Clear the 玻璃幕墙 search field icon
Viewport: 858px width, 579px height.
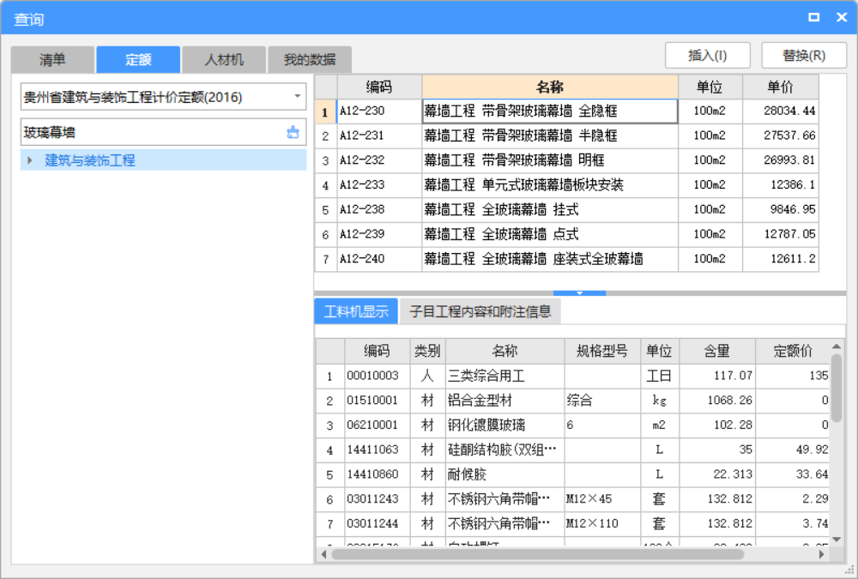[x=293, y=132]
